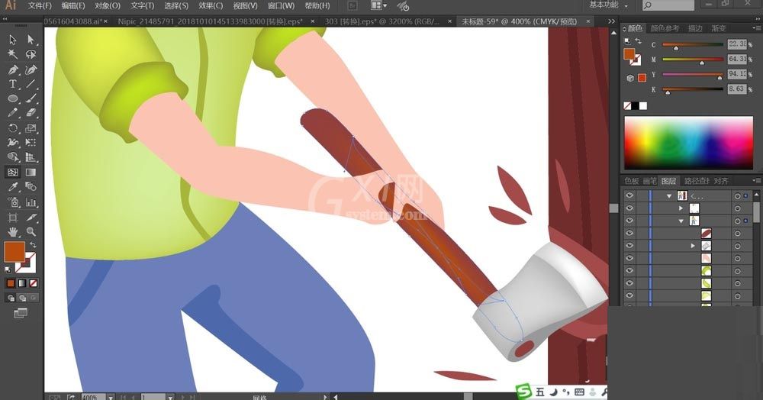Viewport: 763px width, 400px height.
Task: Select the Selection tool (black arrow)
Action: click(13, 40)
